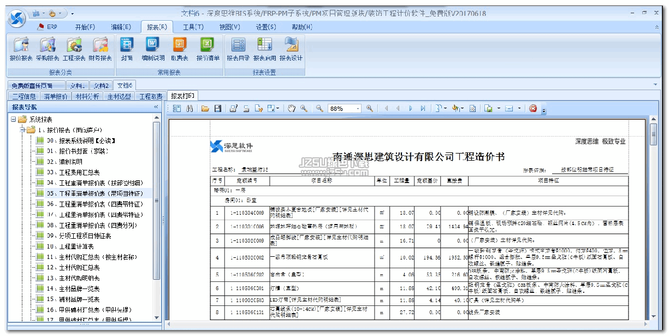
Task: Select tree item 14、主材品牌一览表
Action: pos(69,288)
